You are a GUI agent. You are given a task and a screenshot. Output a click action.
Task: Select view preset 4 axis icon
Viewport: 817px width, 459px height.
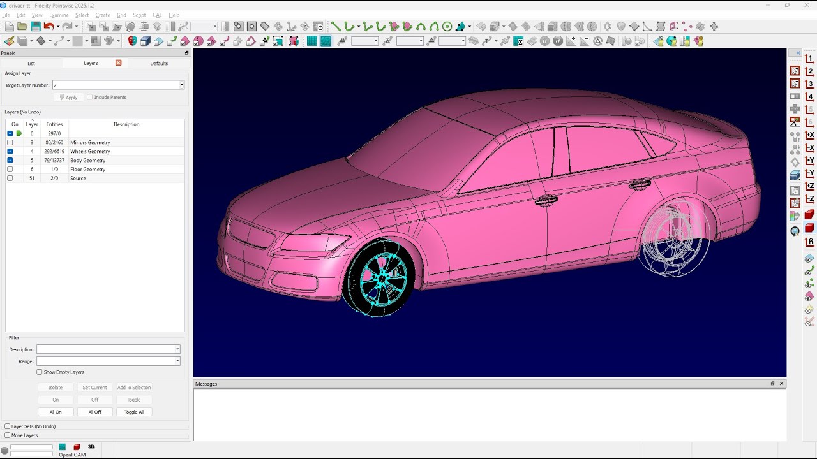(809, 96)
